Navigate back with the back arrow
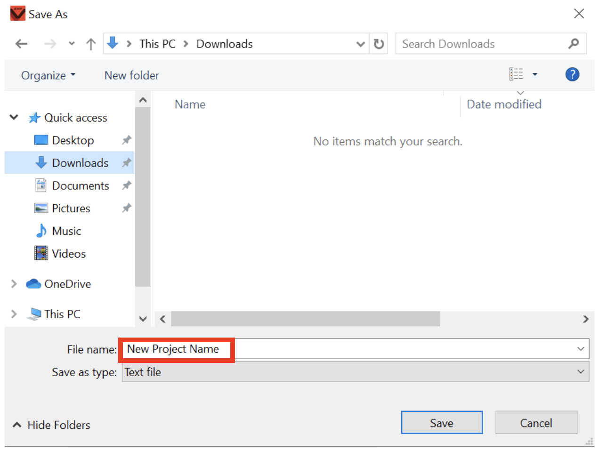This screenshot has height=451, width=599. click(x=21, y=43)
